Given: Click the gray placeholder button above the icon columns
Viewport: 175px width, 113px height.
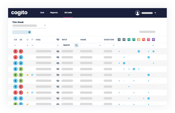Looking at the screenshot, I should point(147,32).
